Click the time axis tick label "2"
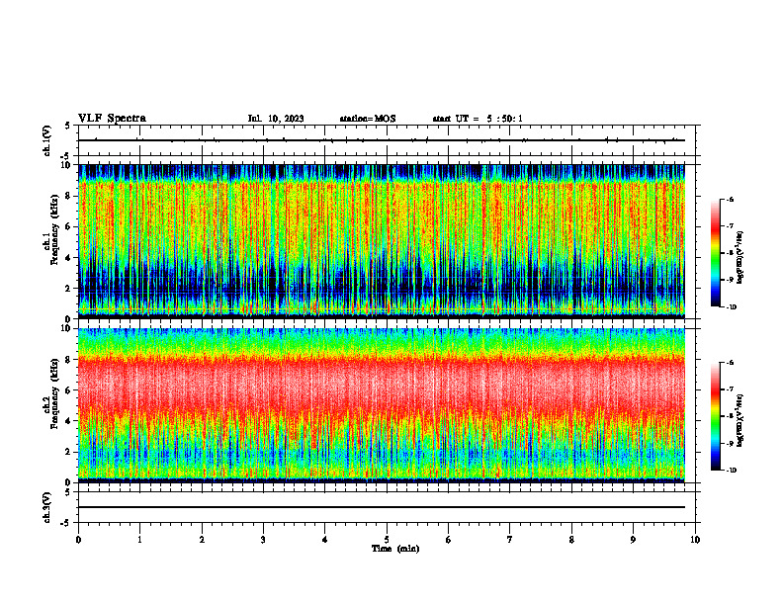This screenshot has height=605, width=783. [x=202, y=540]
